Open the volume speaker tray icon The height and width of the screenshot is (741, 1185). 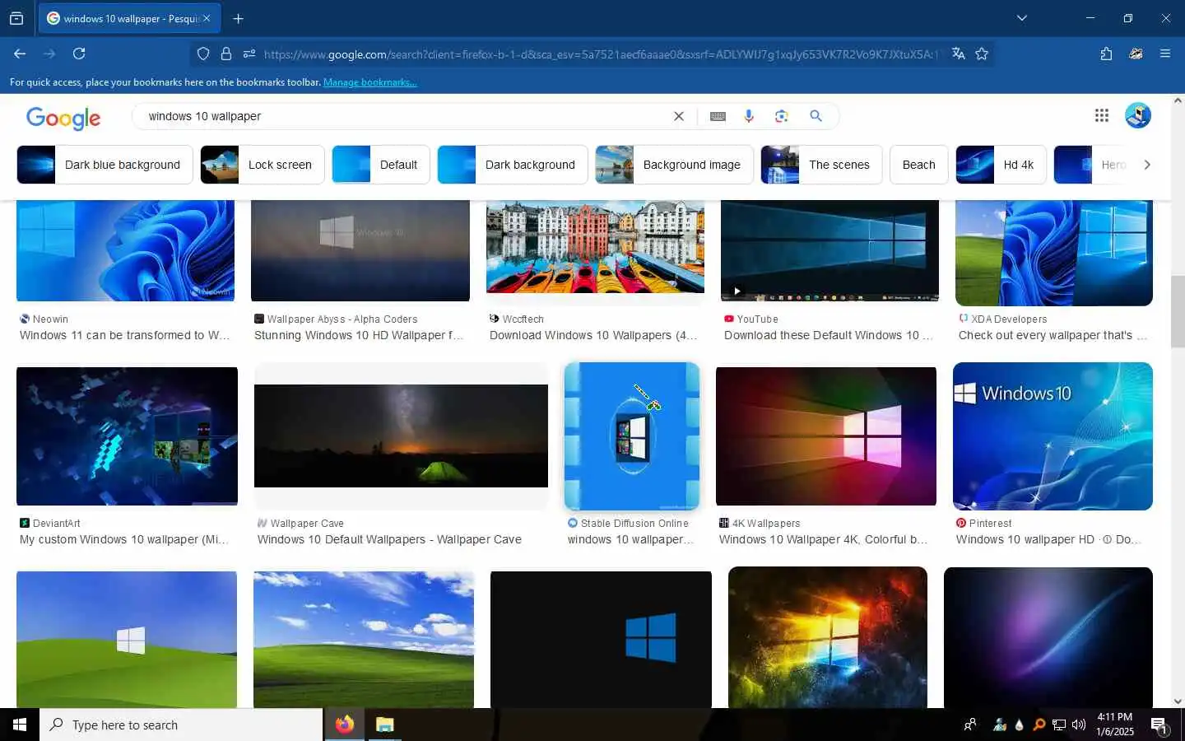(x=1079, y=725)
